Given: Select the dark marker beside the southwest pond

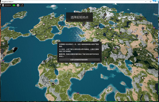Looking at the screenshot, I should pyautogui.click(x=53, y=84).
